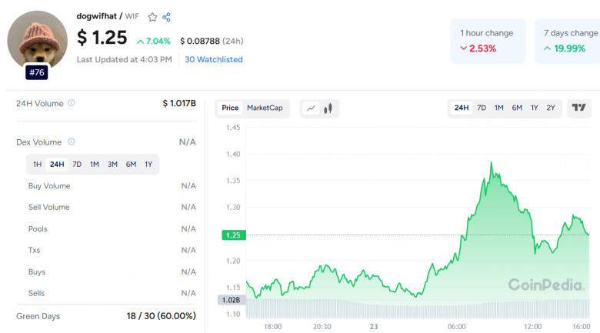The image size is (600, 333).
Task: Set chart range to 24H
Action: pyautogui.click(x=461, y=108)
